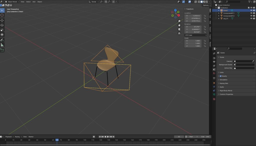Switch to perspective/orthographic grid icon
Image resolution: width=256 pixels, height=146 pixels.
tap(179, 33)
